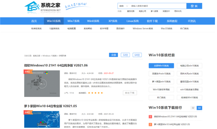Switch download ranking to the 32 tab
Screen dimensions: 217x129
[x=193, y=108]
